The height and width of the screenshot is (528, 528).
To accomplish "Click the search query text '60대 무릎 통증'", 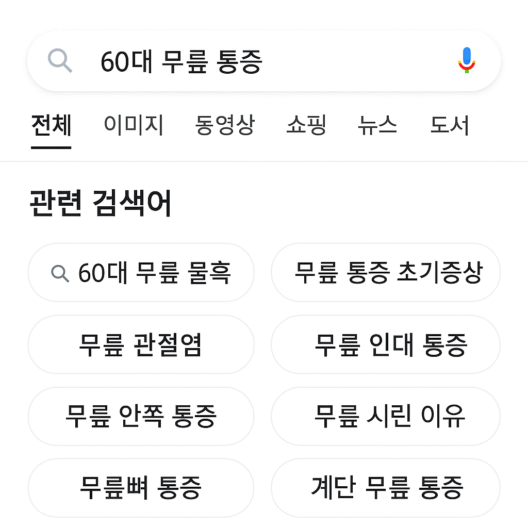I will [180, 61].
